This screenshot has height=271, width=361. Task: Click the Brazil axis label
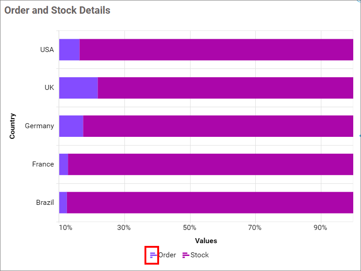coord(45,203)
